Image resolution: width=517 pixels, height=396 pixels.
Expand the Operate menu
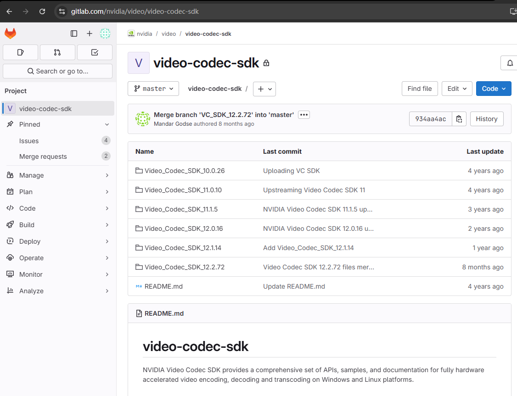click(x=58, y=258)
